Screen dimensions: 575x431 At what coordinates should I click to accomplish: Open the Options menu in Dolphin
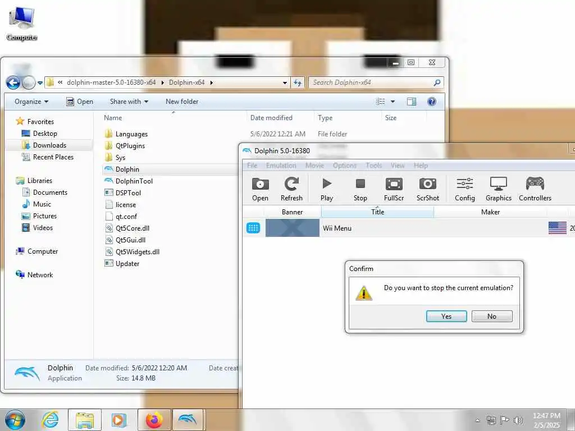click(344, 166)
